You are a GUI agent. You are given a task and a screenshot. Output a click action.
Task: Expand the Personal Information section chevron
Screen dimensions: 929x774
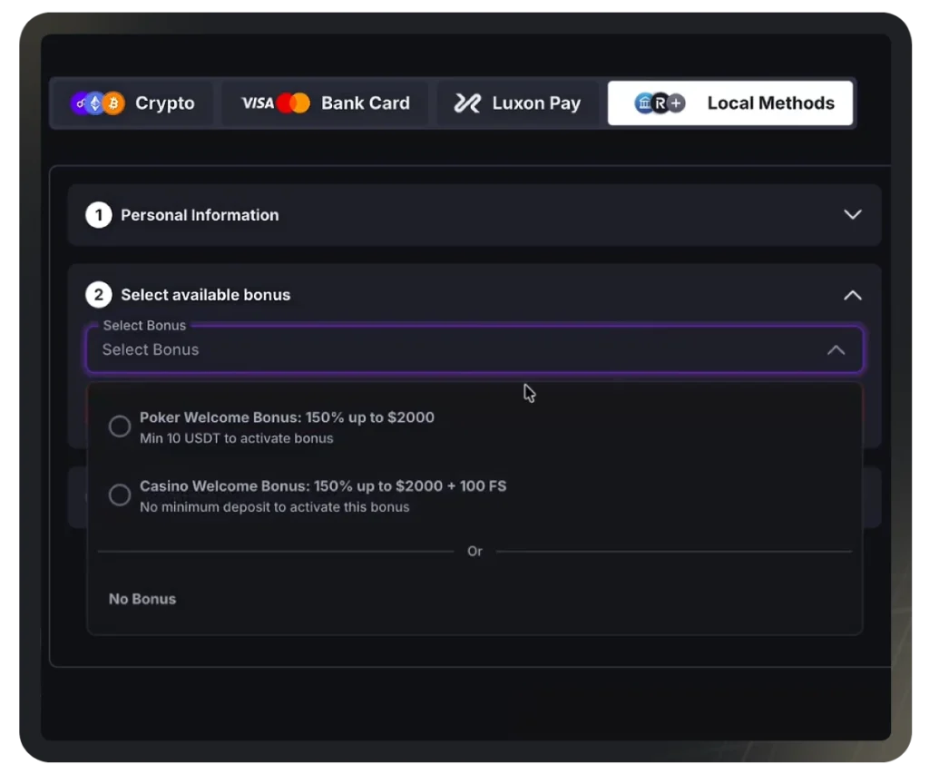pyautogui.click(x=853, y=214)
